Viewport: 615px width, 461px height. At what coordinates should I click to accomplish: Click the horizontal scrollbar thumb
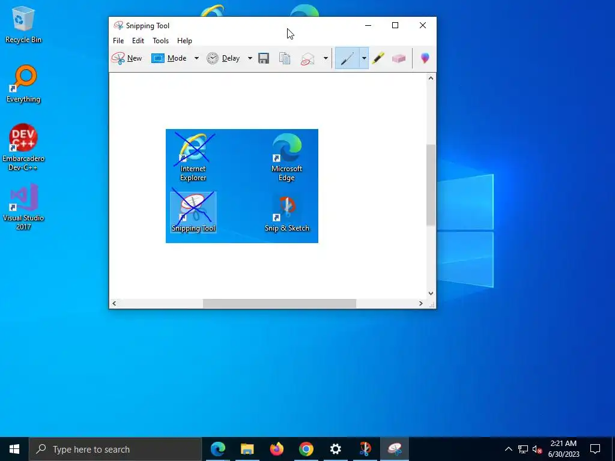279,303
